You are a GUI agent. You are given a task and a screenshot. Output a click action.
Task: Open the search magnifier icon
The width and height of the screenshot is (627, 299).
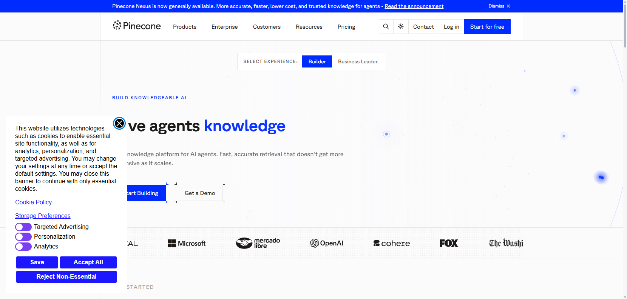point(386,27)
